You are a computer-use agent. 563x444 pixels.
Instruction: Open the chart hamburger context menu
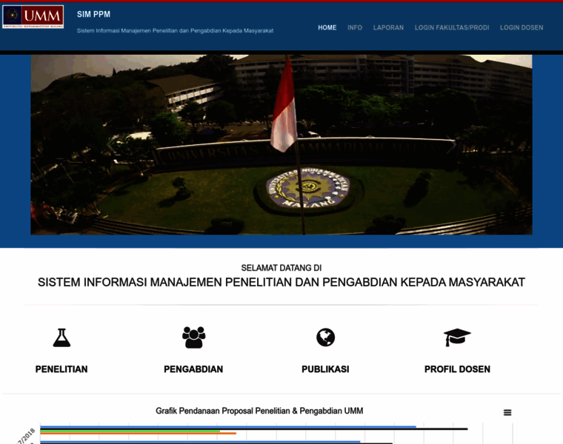click(x=507, y=412)
